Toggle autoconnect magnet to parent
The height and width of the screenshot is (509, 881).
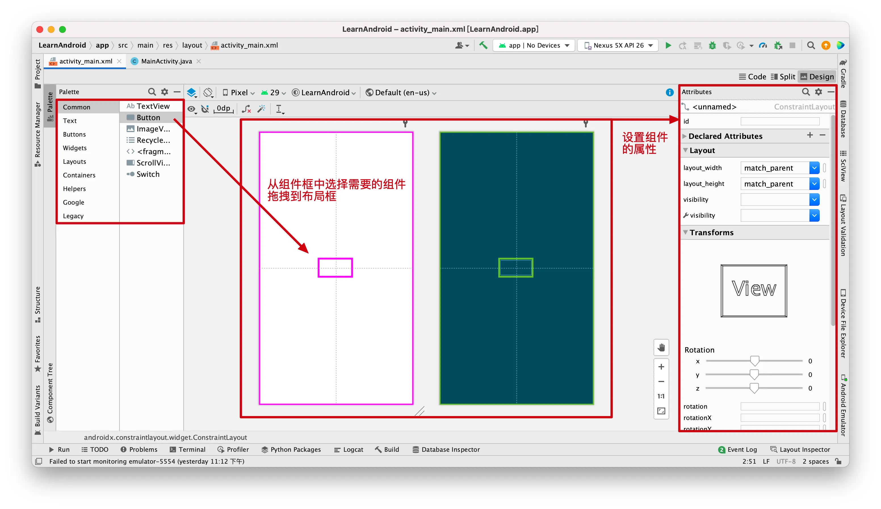click(205, 109)
